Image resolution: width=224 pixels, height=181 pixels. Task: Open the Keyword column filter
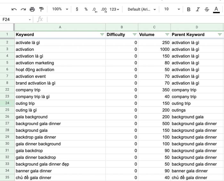[x=102, y=34]
